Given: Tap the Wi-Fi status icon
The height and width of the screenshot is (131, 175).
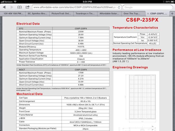Looking at the screenshot, I should (15, 2).
